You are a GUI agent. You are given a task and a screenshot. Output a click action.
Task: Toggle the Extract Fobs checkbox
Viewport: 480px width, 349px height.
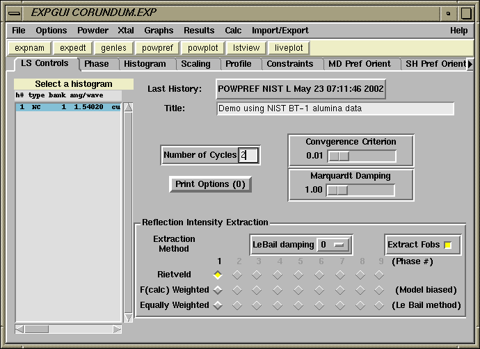click(447, 245)
